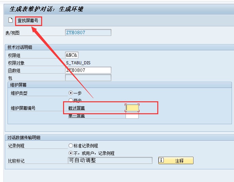
Task: Click the 注释 button
Action: (x=176, y=160)
